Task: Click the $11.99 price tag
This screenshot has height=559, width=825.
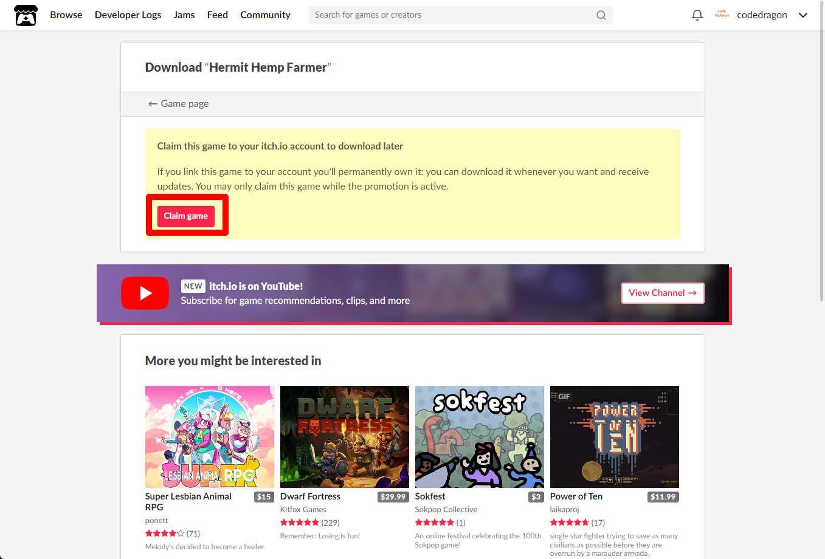Action: [663, 497]
